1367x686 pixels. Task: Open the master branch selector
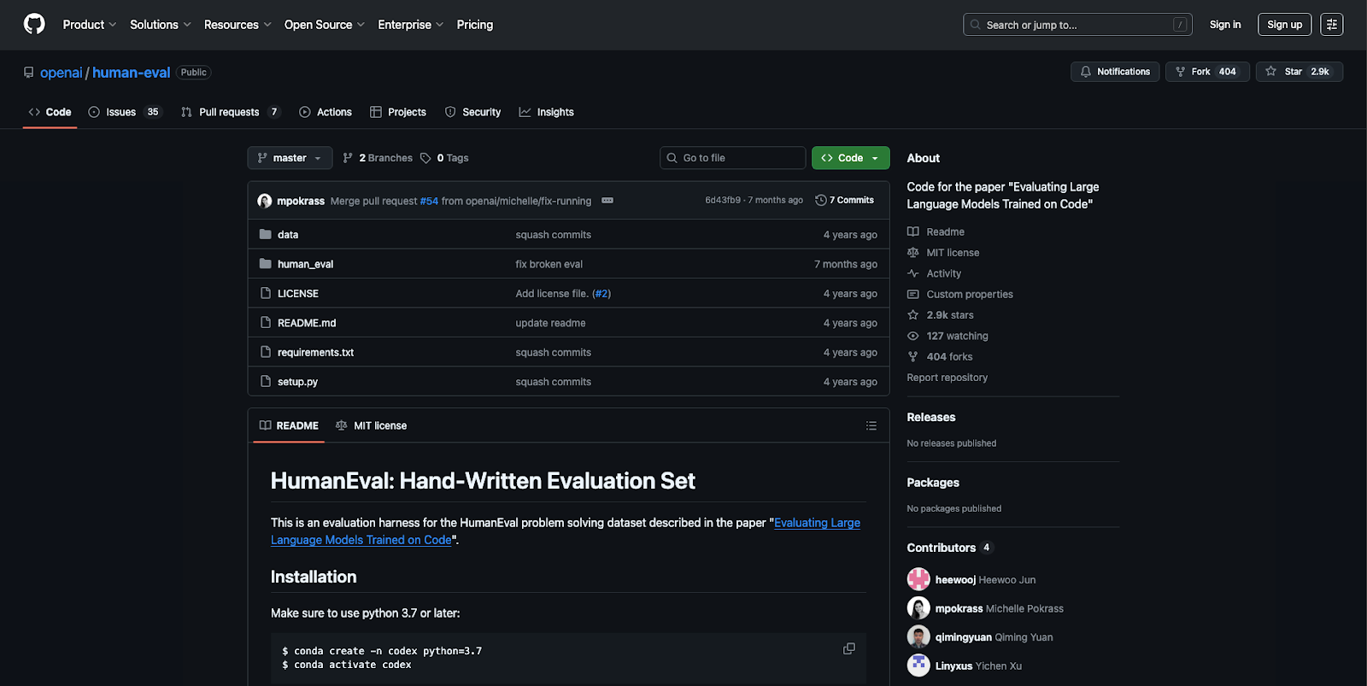pyautogui.click(x=290, y=158)
